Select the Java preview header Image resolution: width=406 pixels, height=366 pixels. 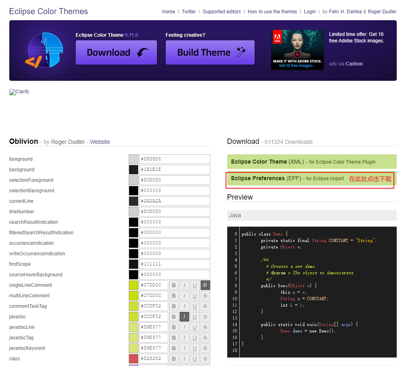click(x=312, y=215)
